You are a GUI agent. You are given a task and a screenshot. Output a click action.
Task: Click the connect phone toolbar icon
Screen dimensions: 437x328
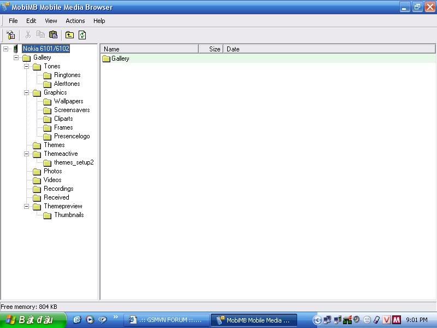tap(11, 35)
